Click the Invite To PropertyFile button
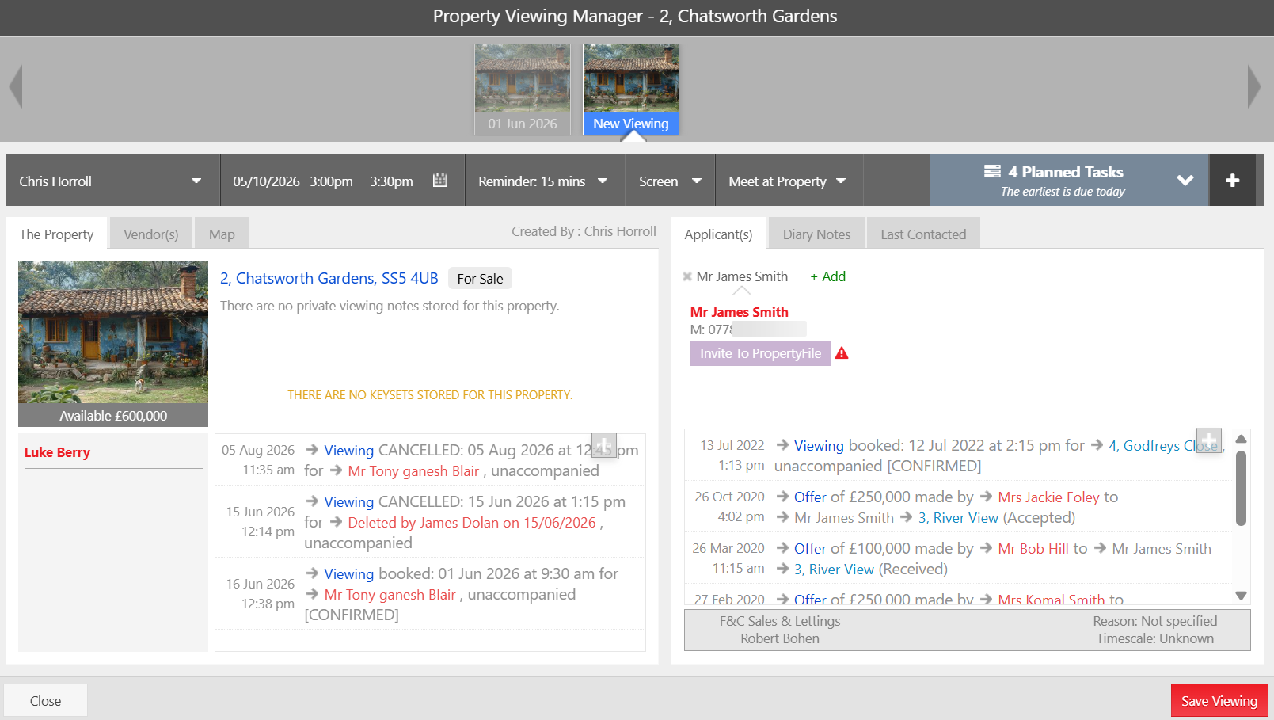Image resolution: width=1274 pixels, height=720 pixels. coord(760,353)
